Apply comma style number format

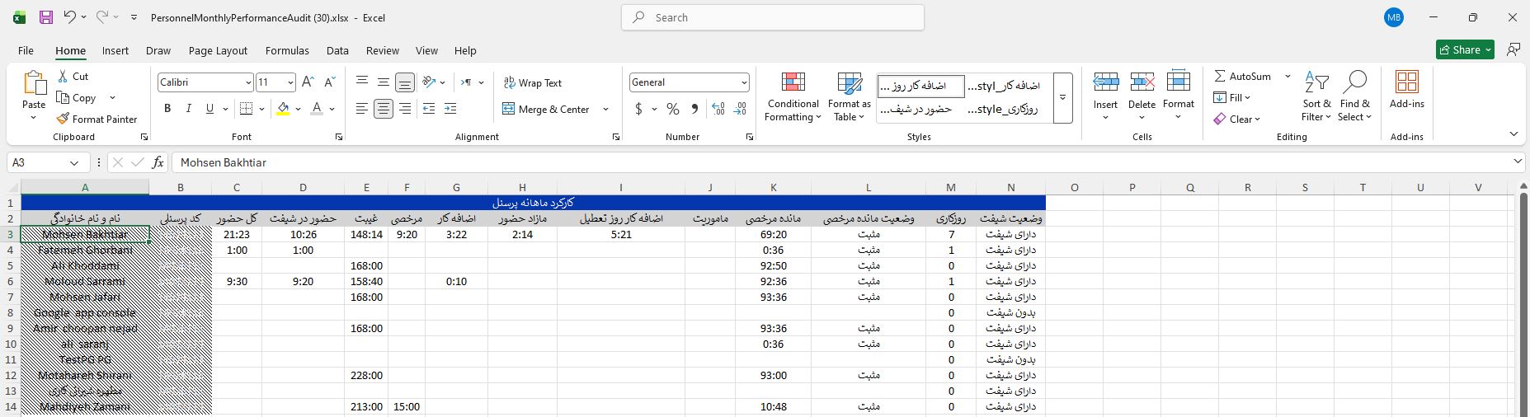click(x=694, y=109)
